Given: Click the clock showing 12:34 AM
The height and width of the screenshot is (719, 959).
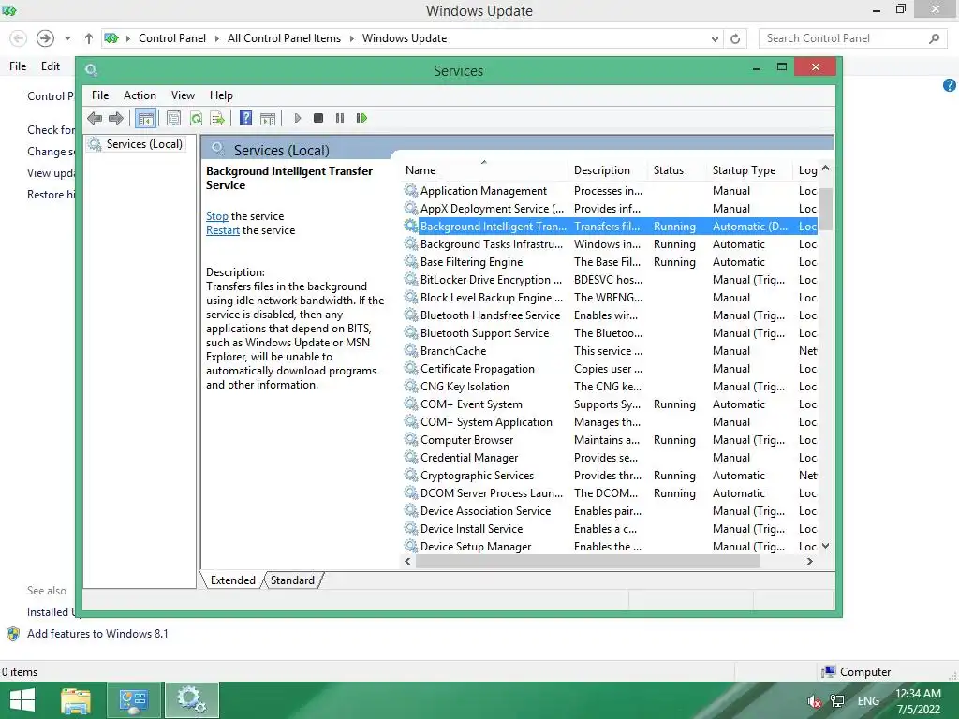Looking at the screenshot, I should point(918,694).
